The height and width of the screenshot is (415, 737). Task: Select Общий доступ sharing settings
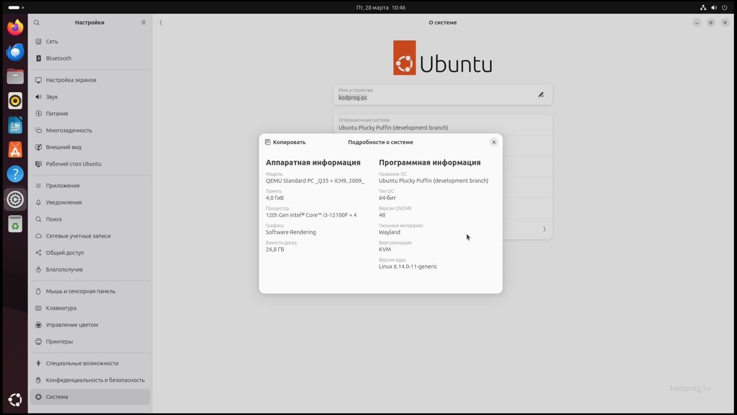pyautogui.click(x=90, y=253)
